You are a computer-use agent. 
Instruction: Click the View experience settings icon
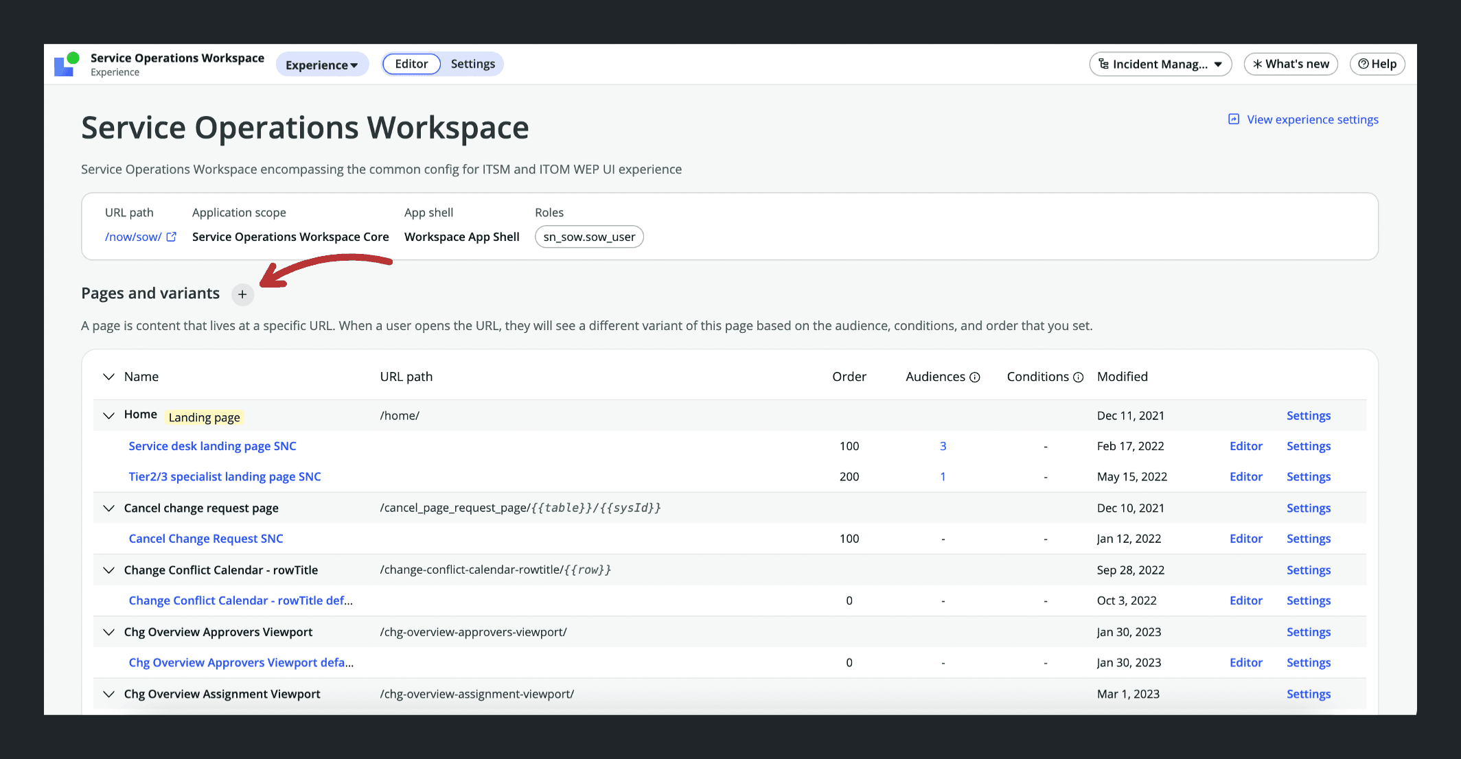click(1234, 119)
